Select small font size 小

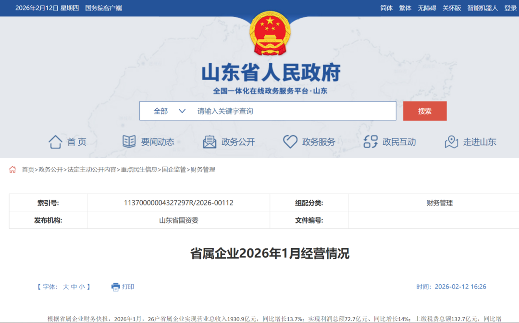(x=82, y=287)
